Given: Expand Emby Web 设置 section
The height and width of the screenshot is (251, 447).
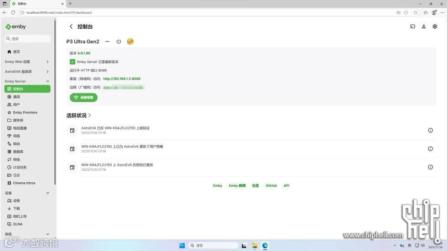Looking at the screenshot, I should pos(27,62).
